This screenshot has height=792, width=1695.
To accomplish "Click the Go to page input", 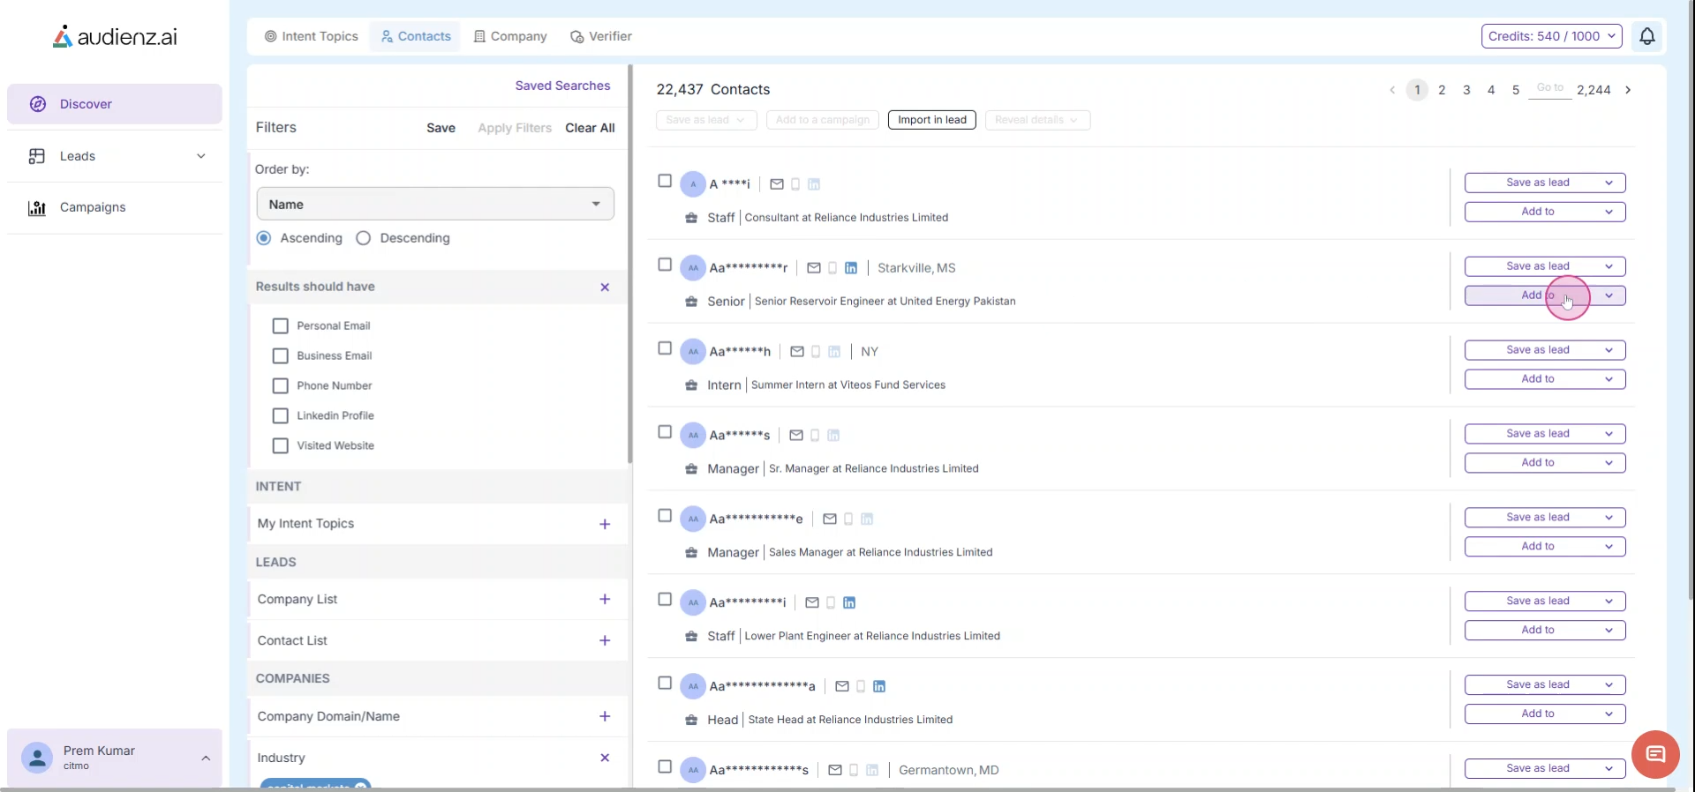I will click(x=1549, y=89).
